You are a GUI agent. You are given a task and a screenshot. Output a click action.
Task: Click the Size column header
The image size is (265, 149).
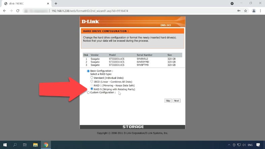[x=170, y=55]
